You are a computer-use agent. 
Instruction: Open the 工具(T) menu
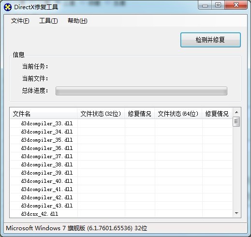coord(48,21)
